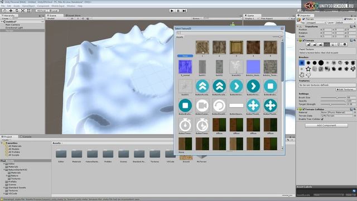Screen dimensions: 357x201
Task: Select the Hand tool in toolbar
Action: (4, 11)
